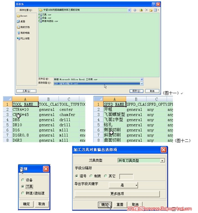
Task: Select the file 刀具.csv
Action: point(45,15)
